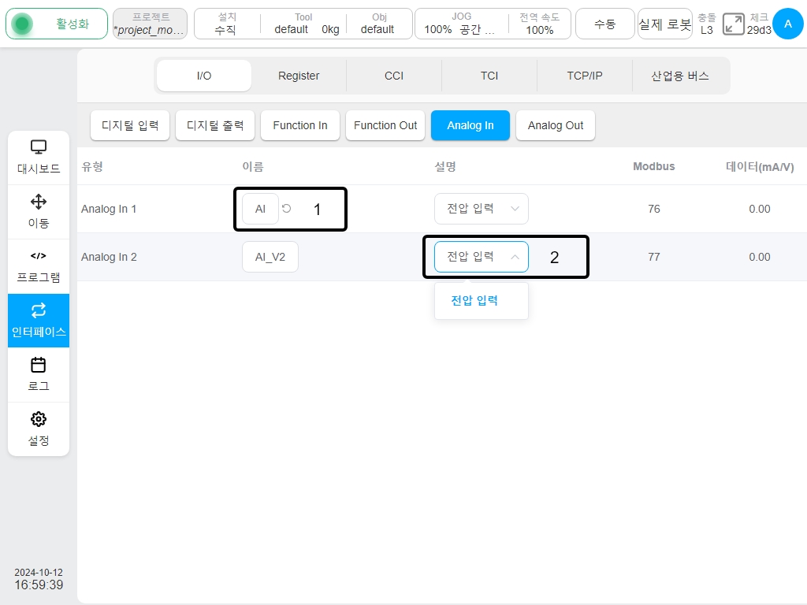Open the 설치 수직 installation setting
The image size is (807, 605).
tap(226, 24)
